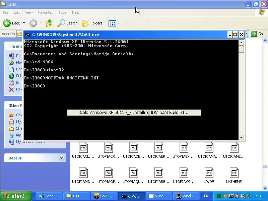Select the UTOPIAOP file
This screenshot has width=268, height=201.
(x=108, y=176)
